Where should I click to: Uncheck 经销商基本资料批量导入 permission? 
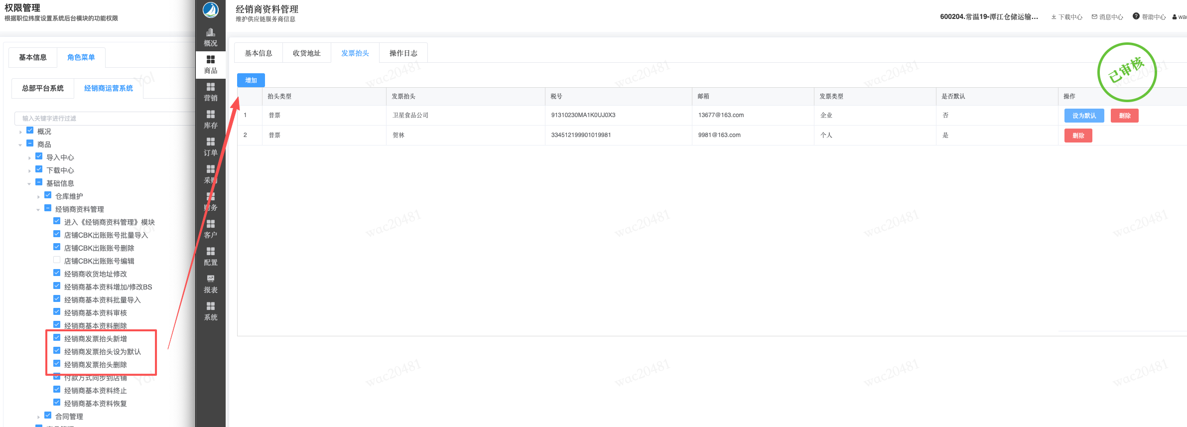coord(57,299)
